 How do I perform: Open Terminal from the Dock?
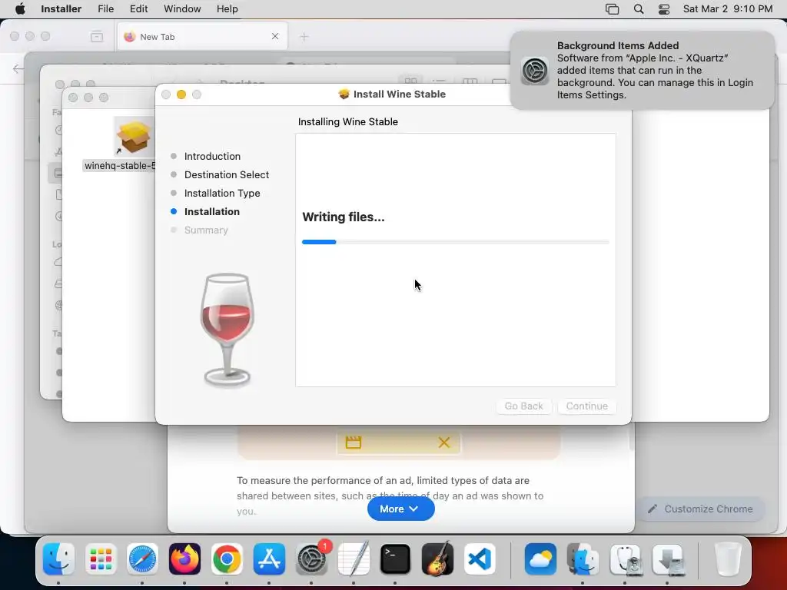(395, 559)
